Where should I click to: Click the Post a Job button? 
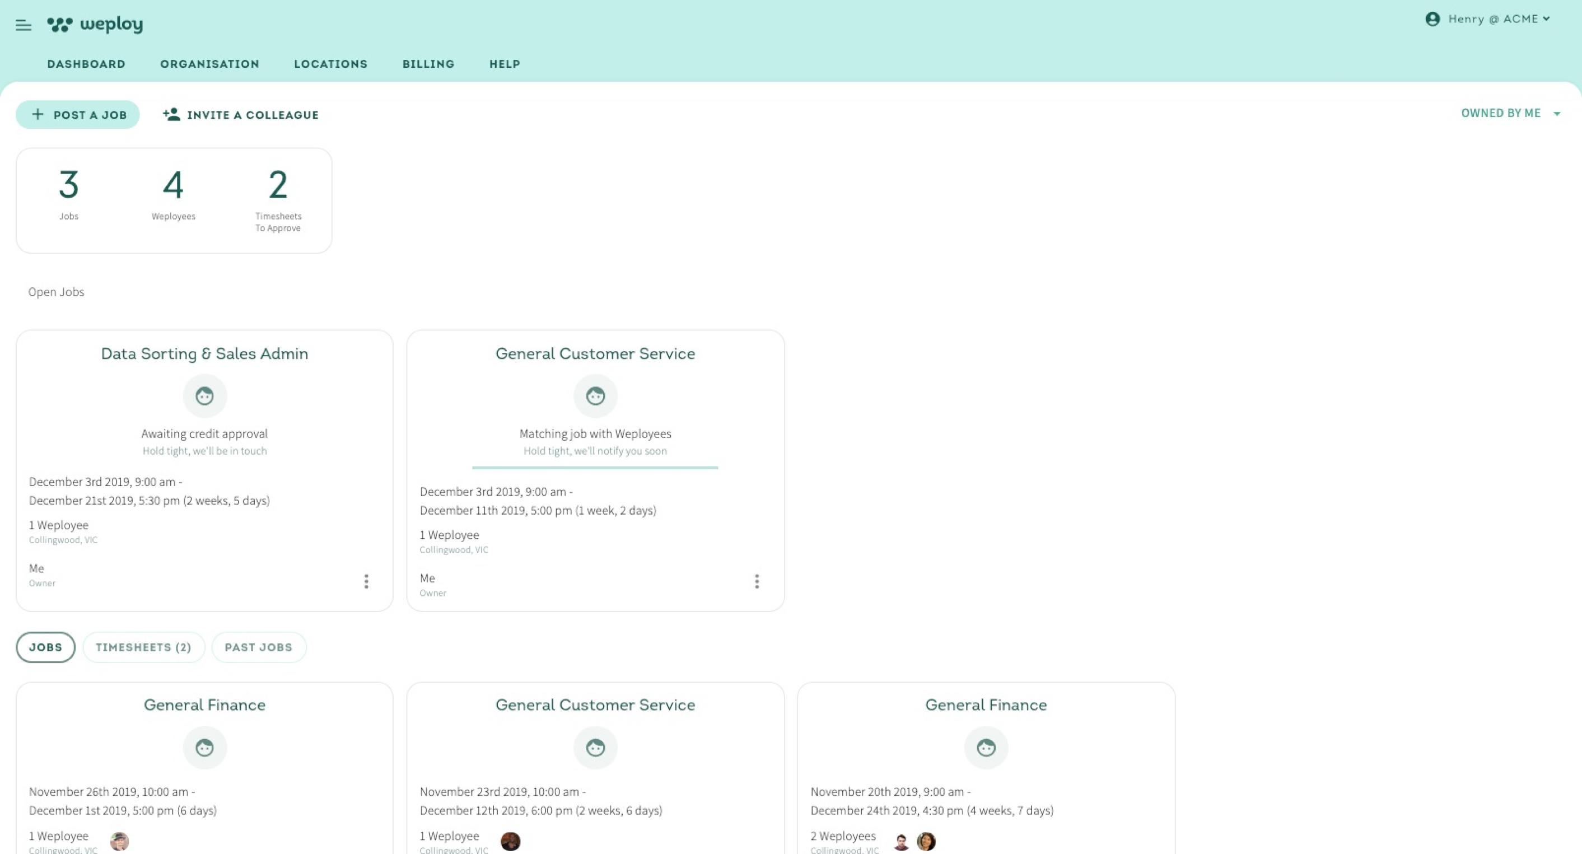coord(78,114)
